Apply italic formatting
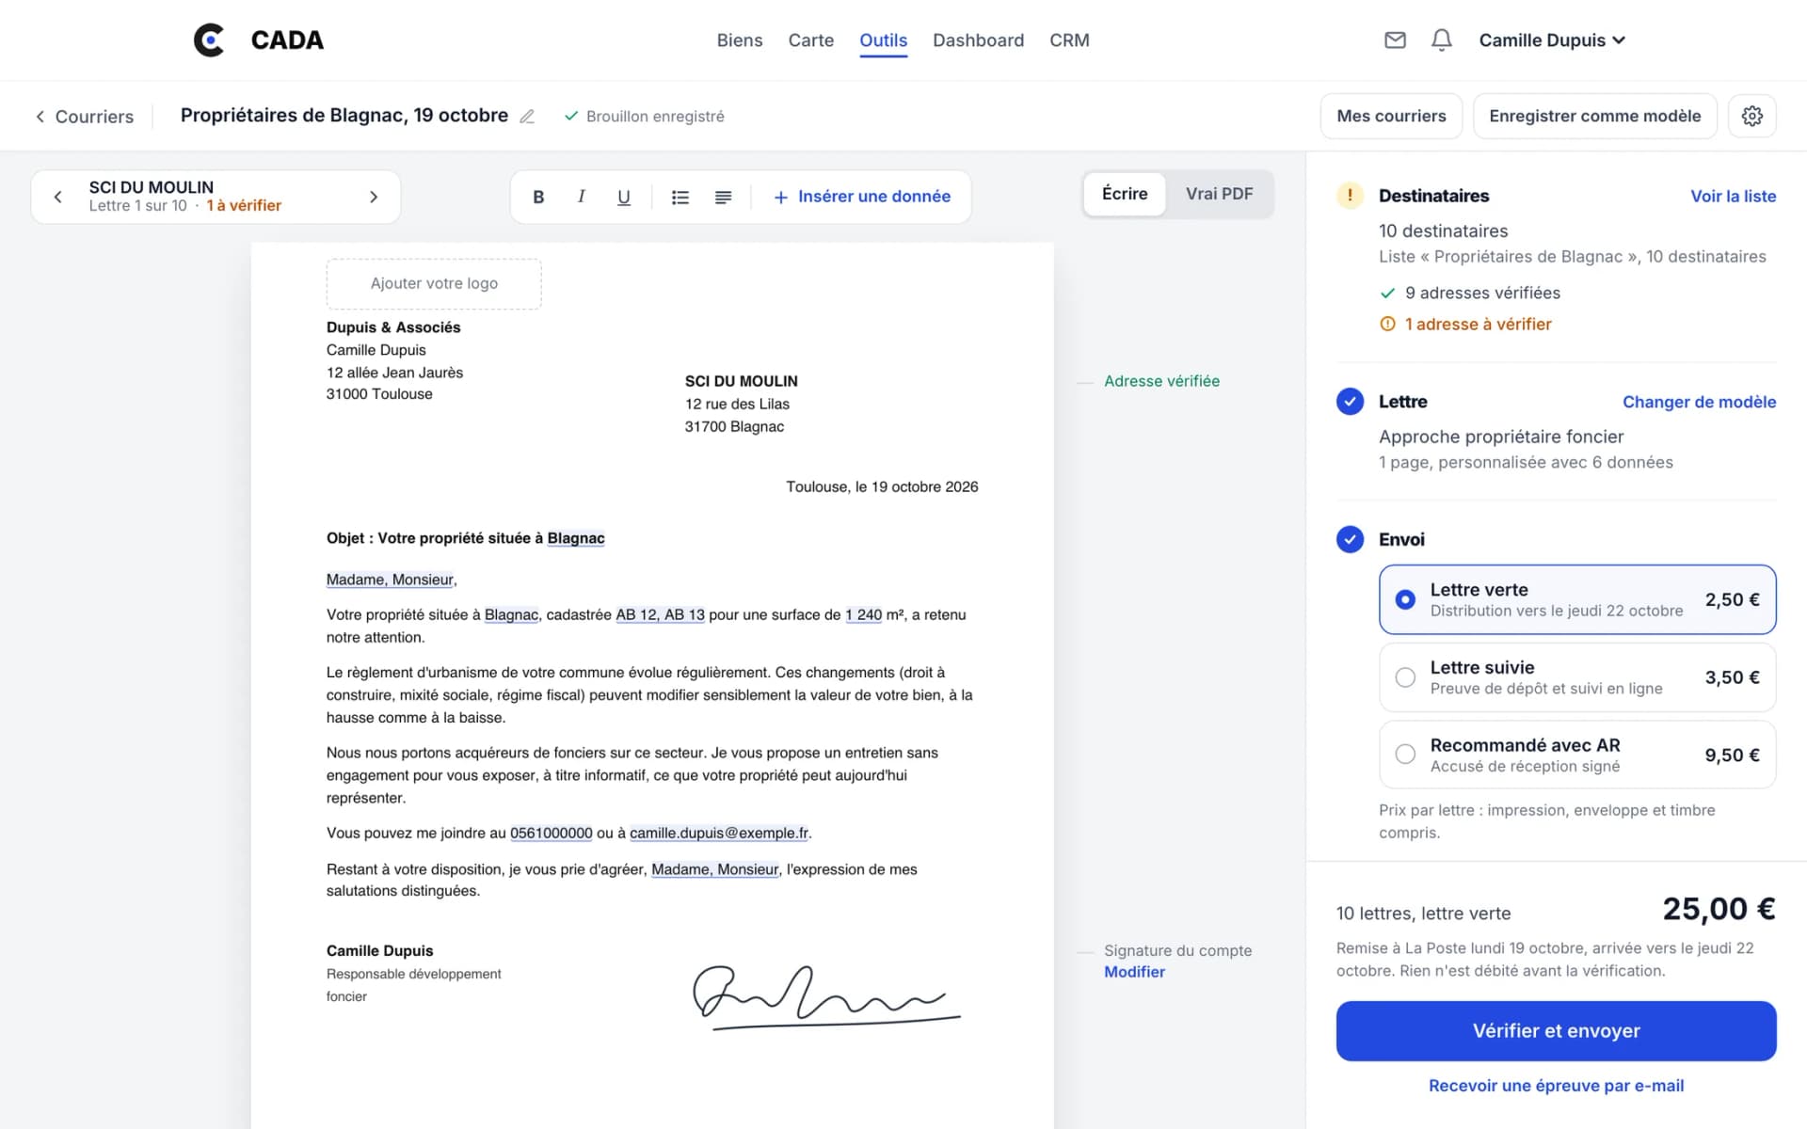Viewport: 1807px width, 1129px height. [581, 197]
